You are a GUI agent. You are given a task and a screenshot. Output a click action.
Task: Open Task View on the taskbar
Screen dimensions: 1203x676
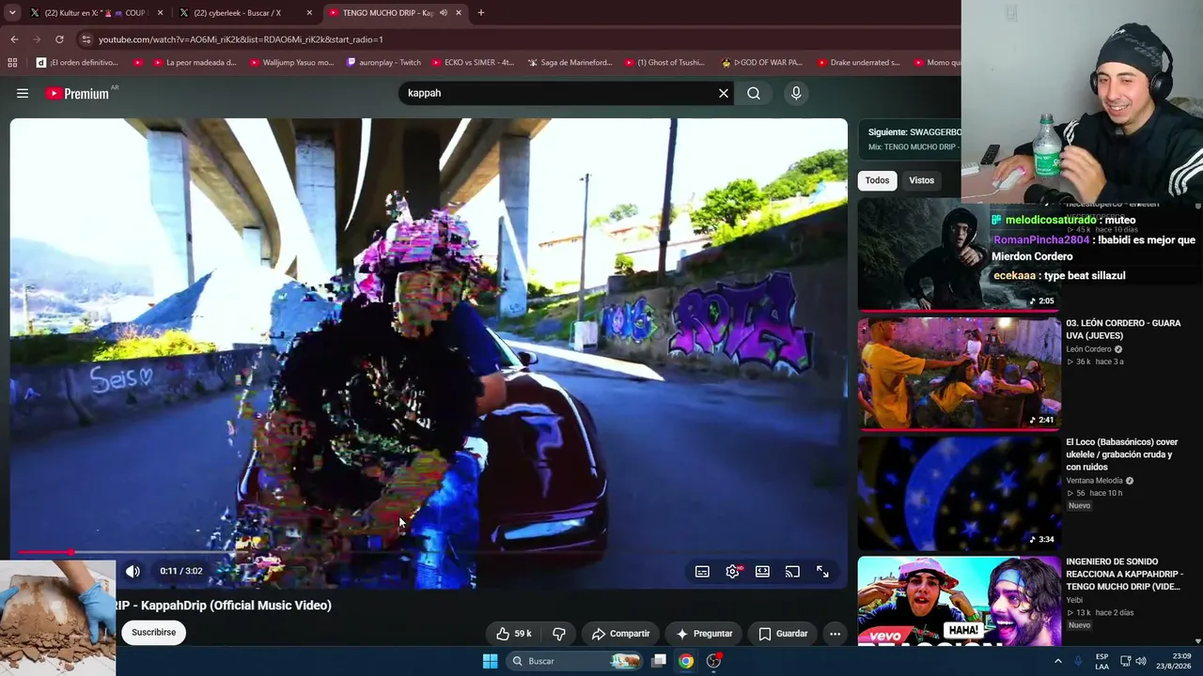(x=659, y=661)
